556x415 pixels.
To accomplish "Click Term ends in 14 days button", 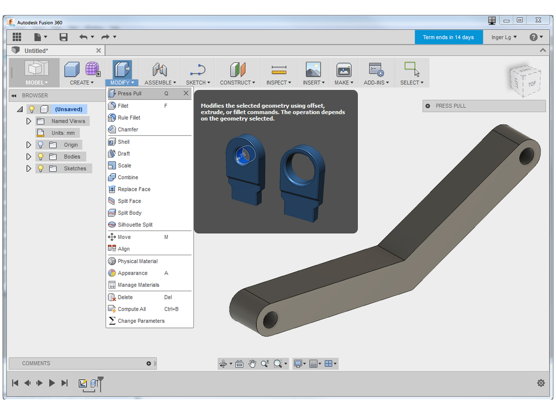I will [448, 37].
